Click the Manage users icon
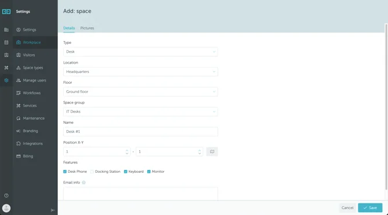This screenshot has height=215, width=388. pos(19,80)
